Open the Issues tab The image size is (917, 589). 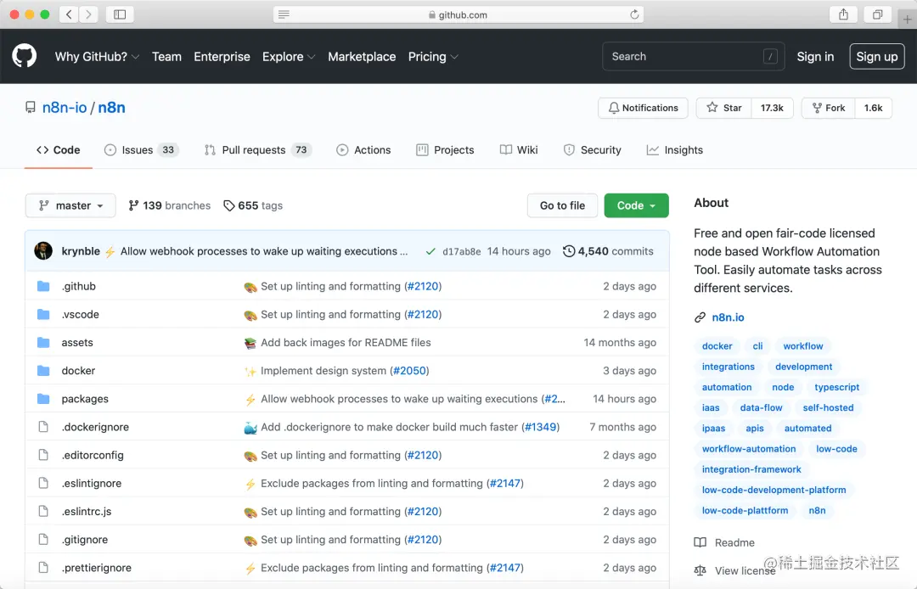[141, 150]
